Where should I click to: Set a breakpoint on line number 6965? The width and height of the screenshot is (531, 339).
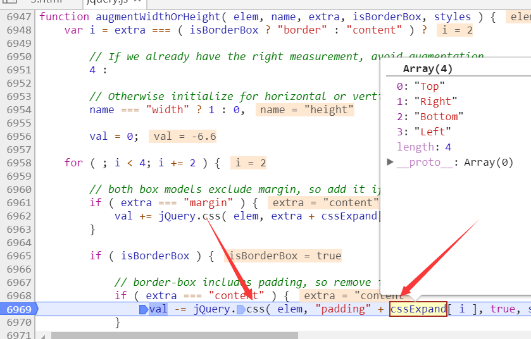(x=19, y=256)
